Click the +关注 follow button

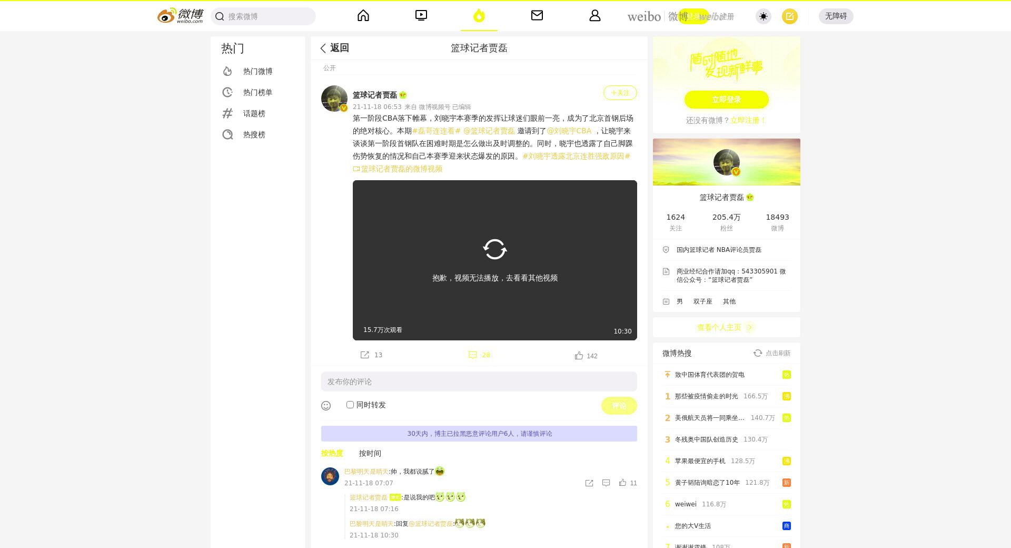620,93
